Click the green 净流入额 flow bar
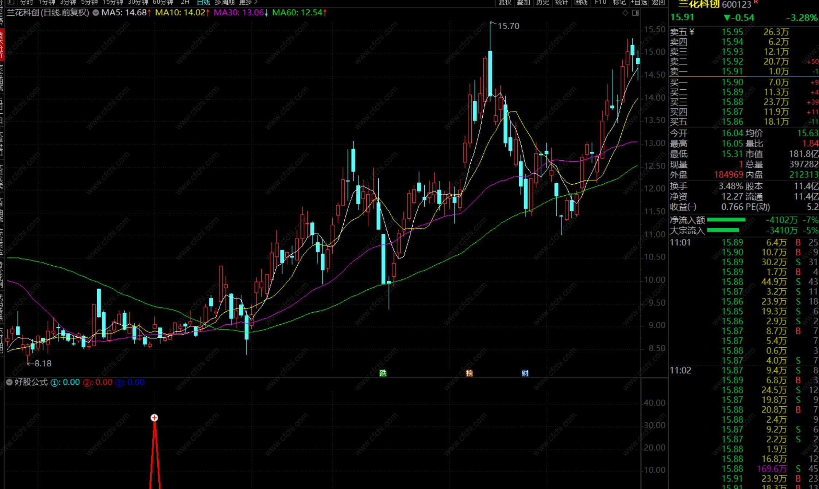The height and width of the screenshot is (489, 819). tap(726, 220)
